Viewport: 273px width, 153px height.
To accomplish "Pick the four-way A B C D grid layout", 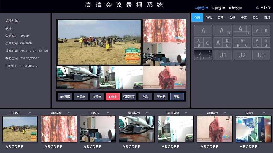I will [x=261, y=43].
